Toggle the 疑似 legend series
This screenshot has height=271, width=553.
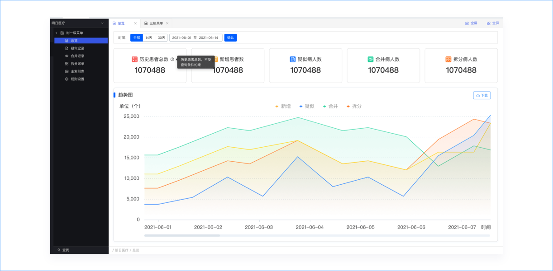(x=307, y=106)
